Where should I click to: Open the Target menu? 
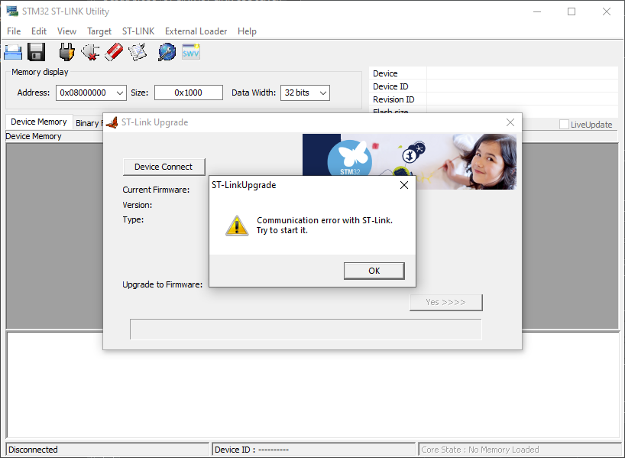99,31
